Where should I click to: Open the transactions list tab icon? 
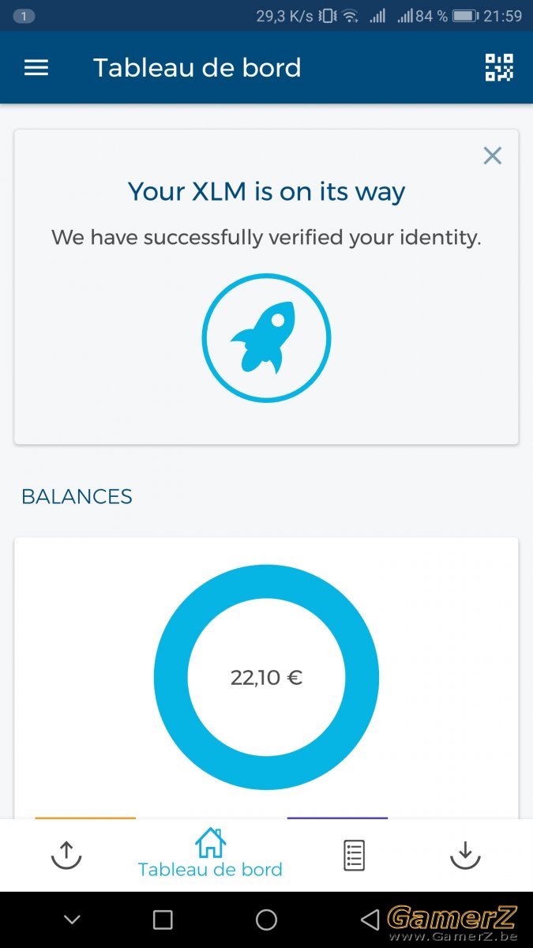(354, 856)
